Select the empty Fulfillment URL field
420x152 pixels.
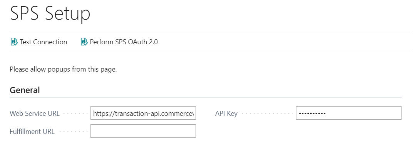coord(143,131)
